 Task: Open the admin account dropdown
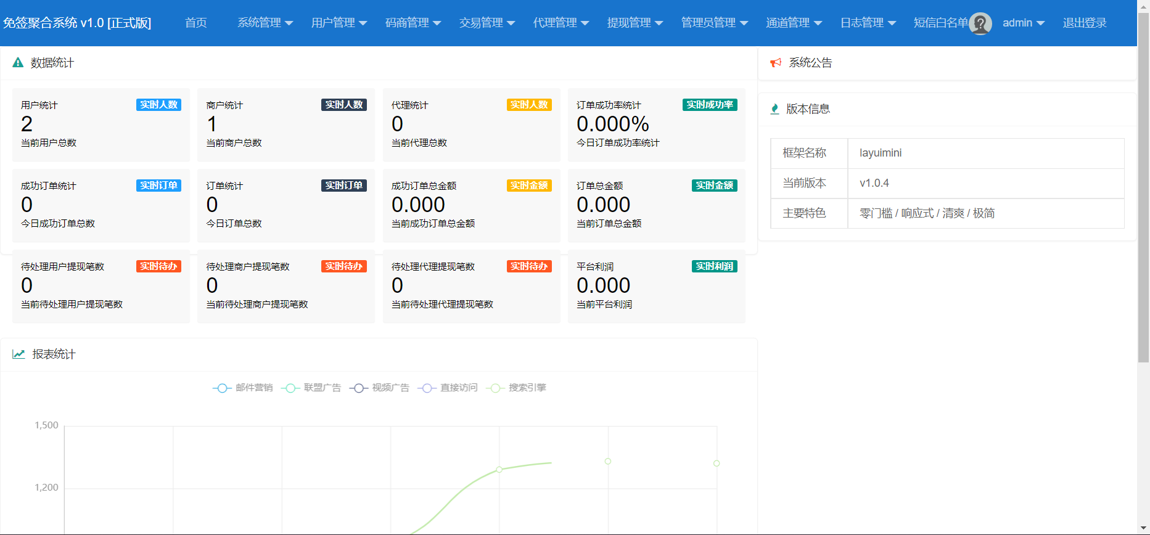[x=1024, y=23]
